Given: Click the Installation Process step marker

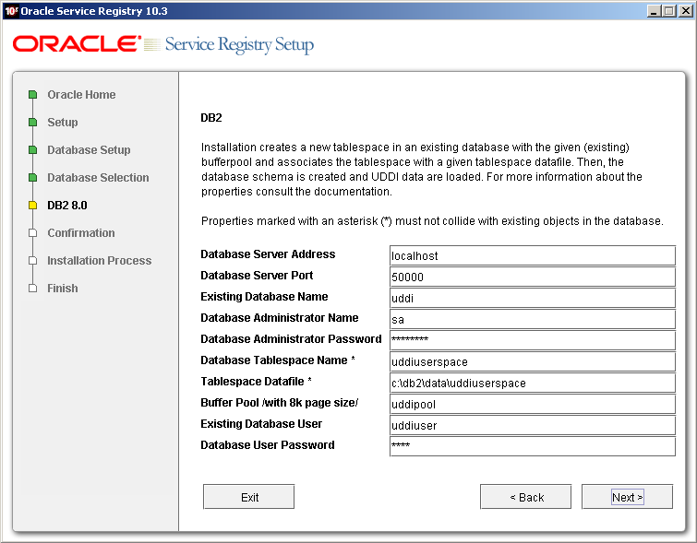Looking at the screenshot, I should pos(32,261).
